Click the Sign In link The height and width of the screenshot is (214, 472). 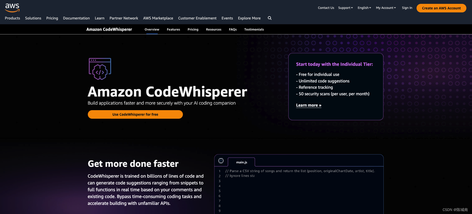click(x=407, y=8)
